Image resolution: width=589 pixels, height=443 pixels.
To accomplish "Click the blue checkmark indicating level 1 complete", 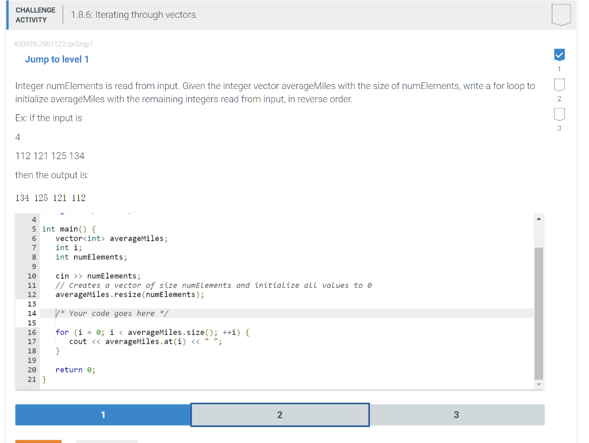I will click(x=559, y=54).
